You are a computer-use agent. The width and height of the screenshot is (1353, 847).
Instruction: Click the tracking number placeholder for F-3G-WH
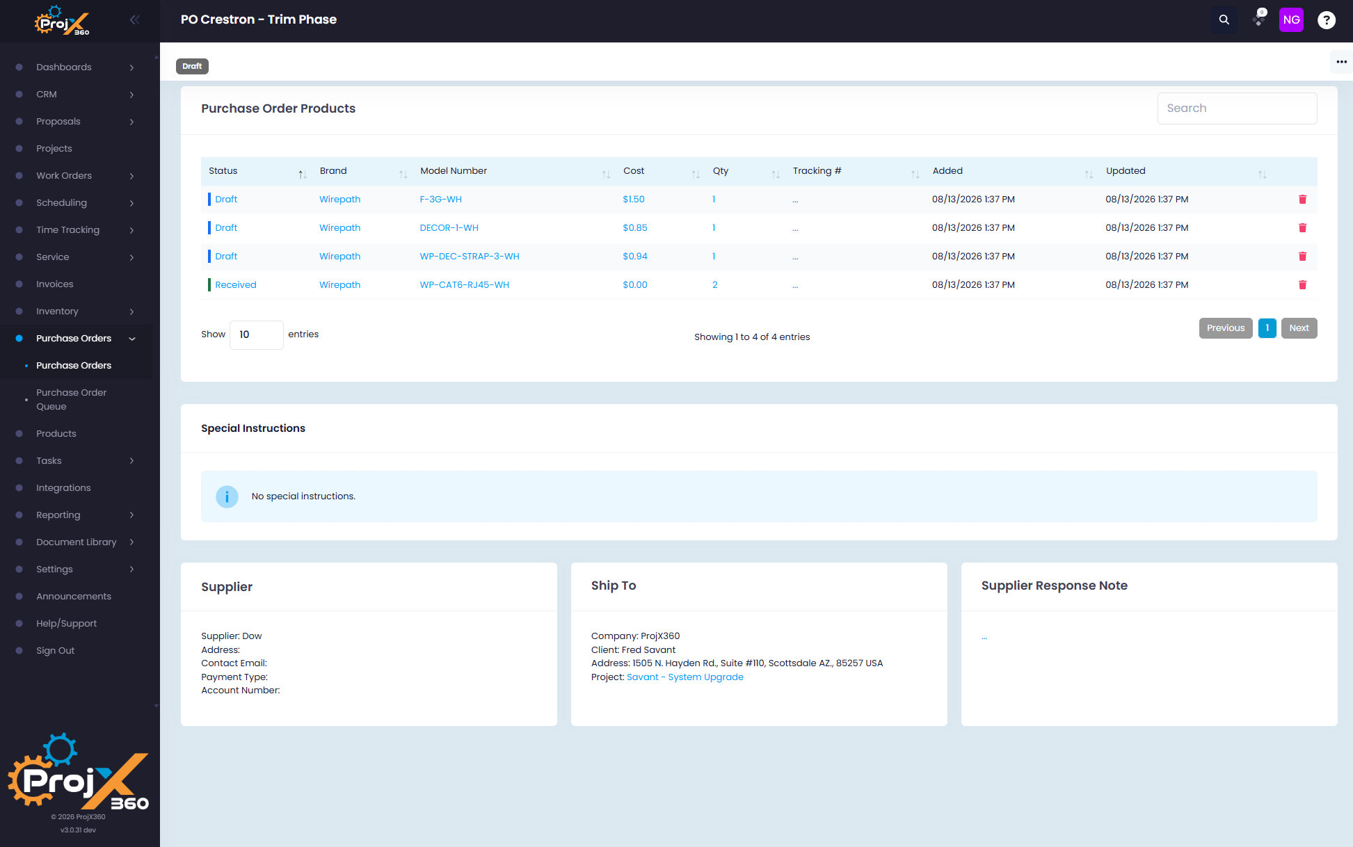click(795, 200)
